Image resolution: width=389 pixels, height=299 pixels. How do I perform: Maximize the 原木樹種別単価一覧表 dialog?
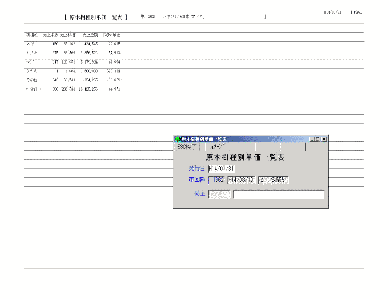click(317, 139)
